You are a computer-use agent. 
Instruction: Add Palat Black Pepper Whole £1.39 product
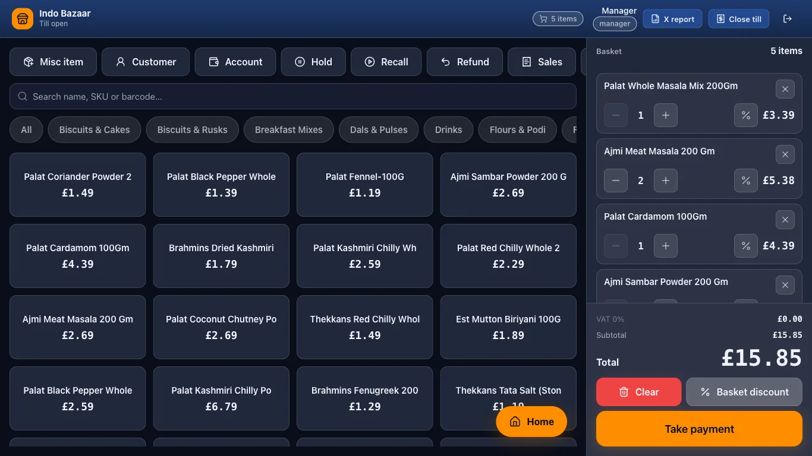click(x=221, y=185)
